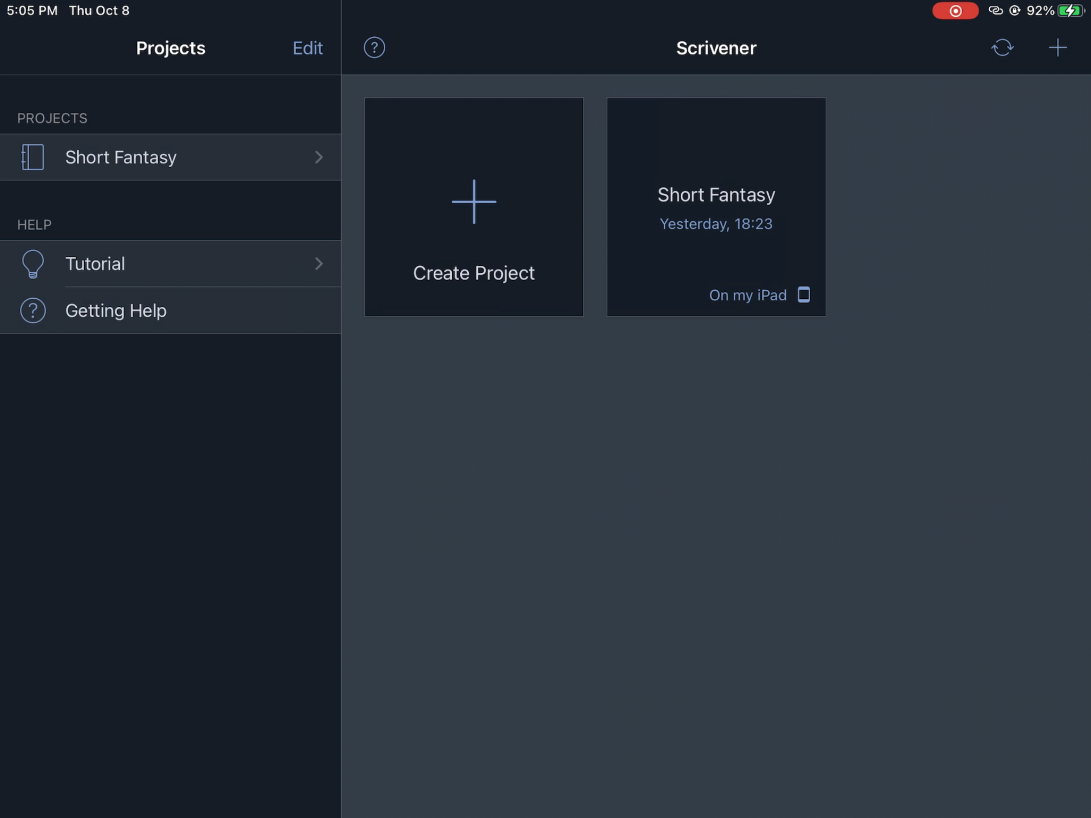
Task: Tap the notebook icon beside Short Fantasy
Action: 32,157
